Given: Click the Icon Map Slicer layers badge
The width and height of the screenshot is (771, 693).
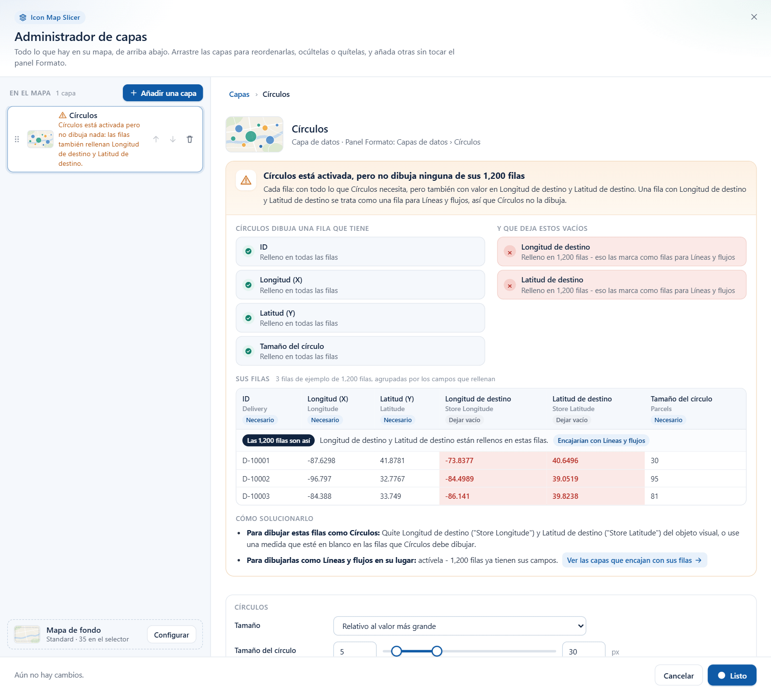Looking at the screenshot, I should (50, 17).
